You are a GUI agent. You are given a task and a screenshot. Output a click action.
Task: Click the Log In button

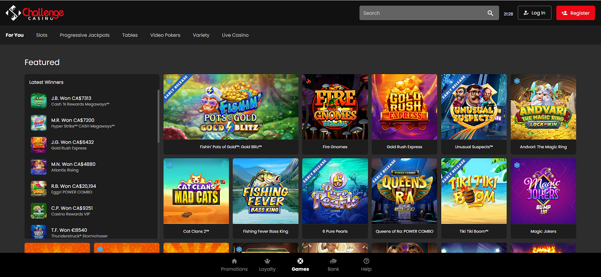pyautogui.click(x=534, y=13)
